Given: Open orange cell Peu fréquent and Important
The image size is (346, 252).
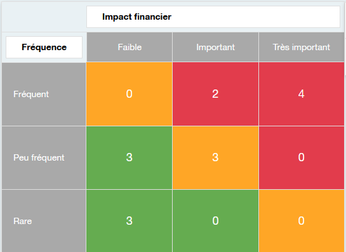Looking at the screenshot, I should coord(215,158).
